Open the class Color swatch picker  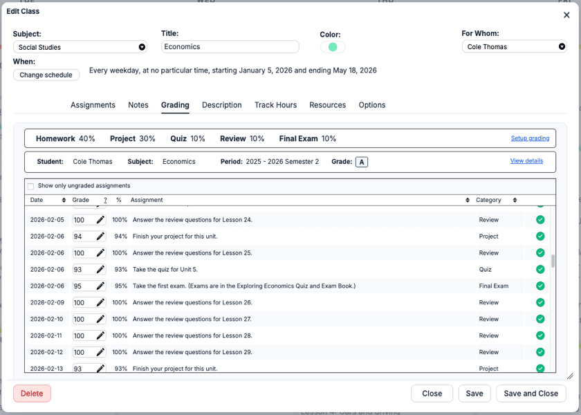click(x=333, y=47)
